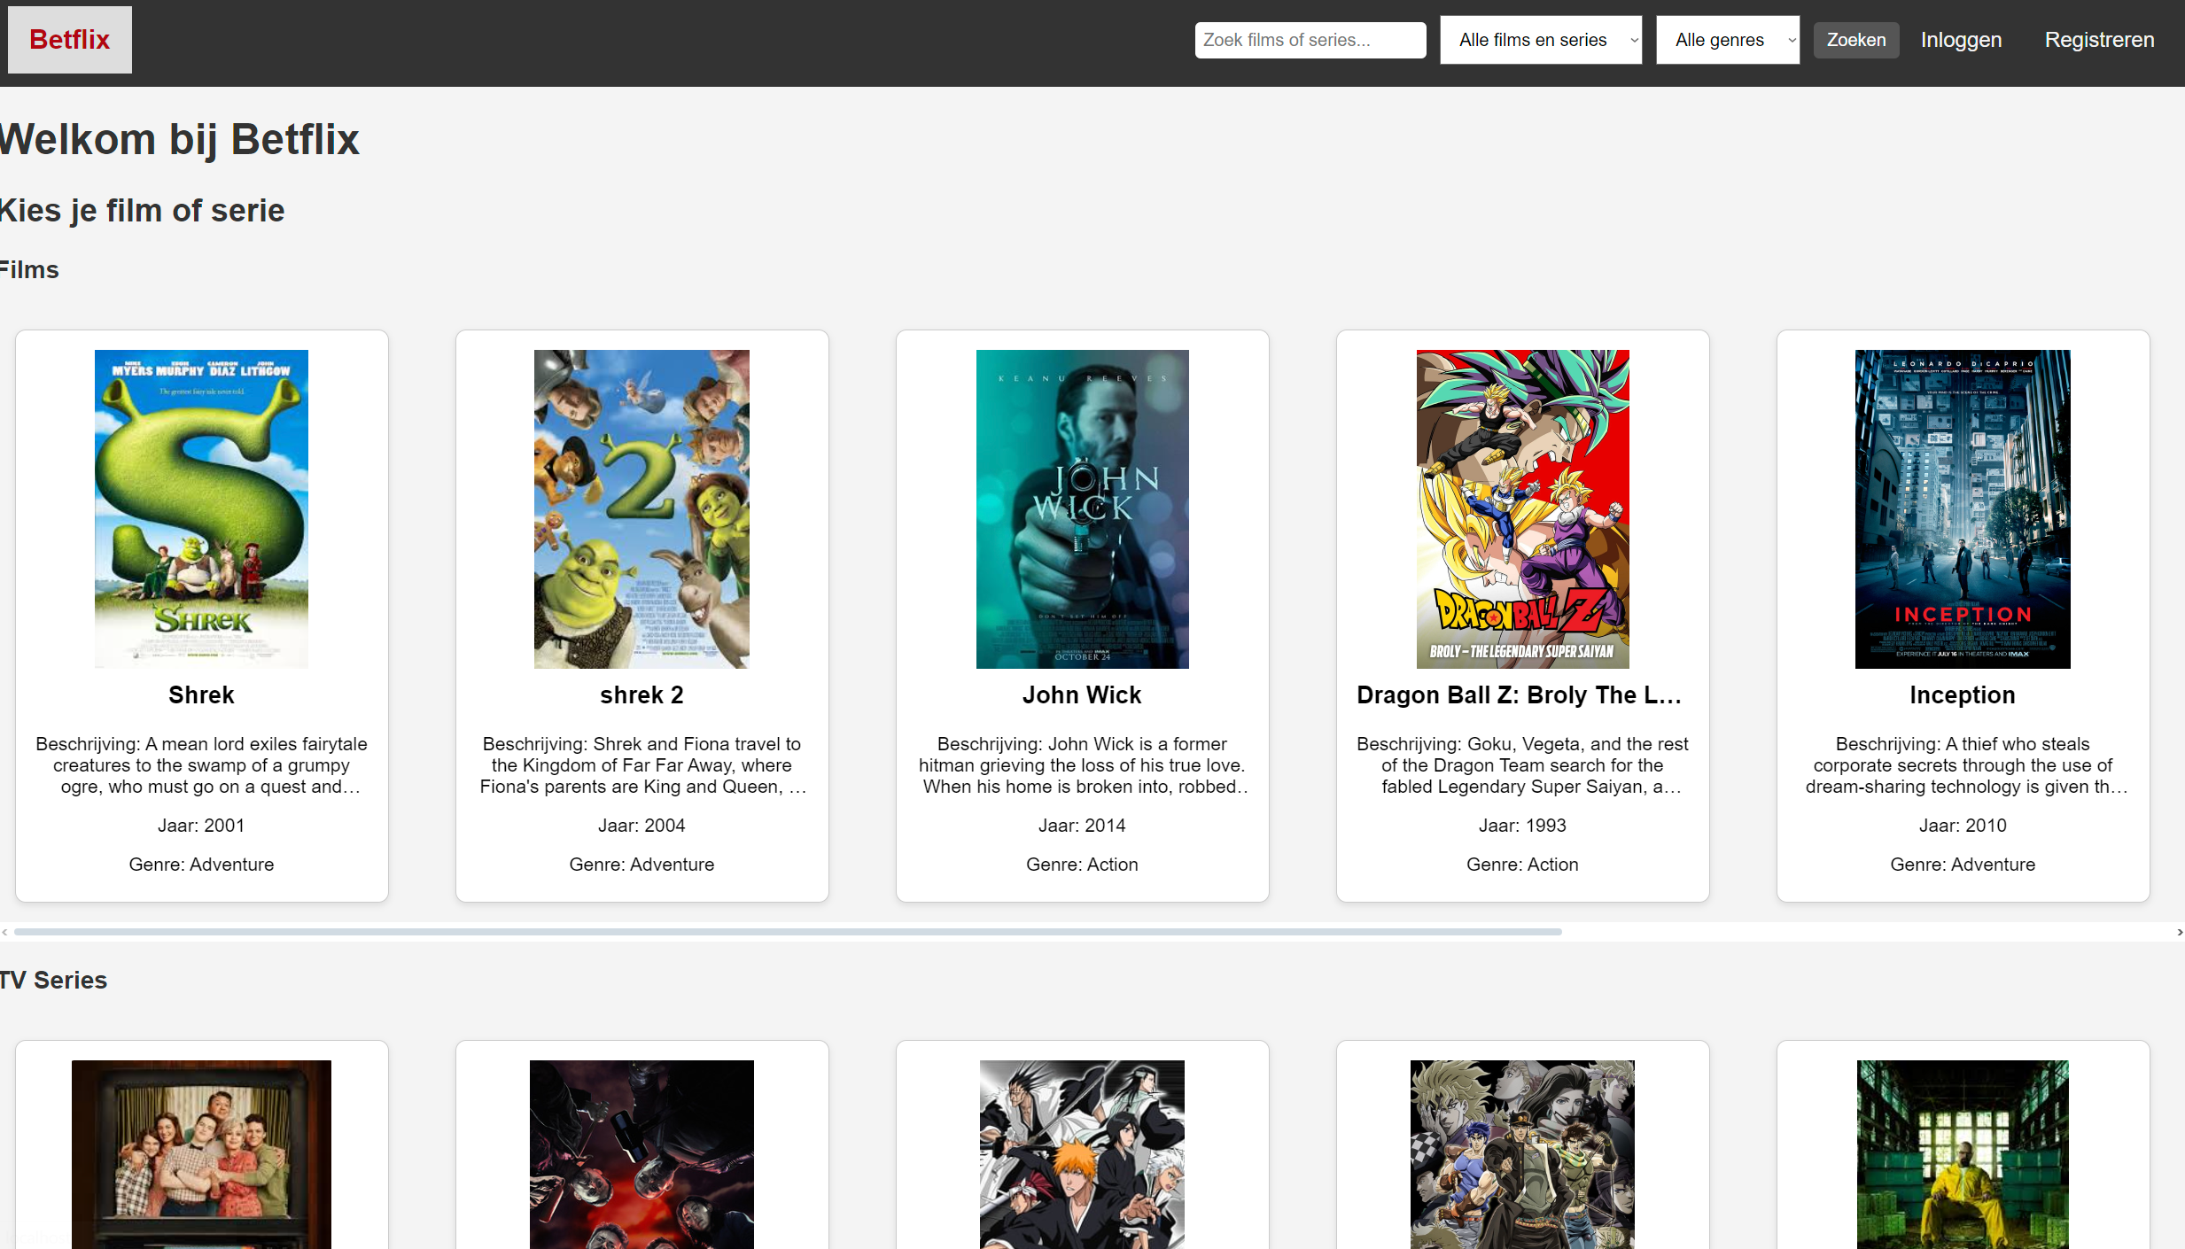The height and width of the screenshot is (1249, 2185).
Task: Open the Bleach anime series thumbnail
Action: point(1082,1153)
